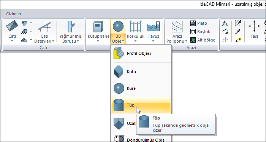Image resolution: width=266 pixels, height=142 pixels.
Task: Select the Havuz pool tool
Action: tap(154, 27)
